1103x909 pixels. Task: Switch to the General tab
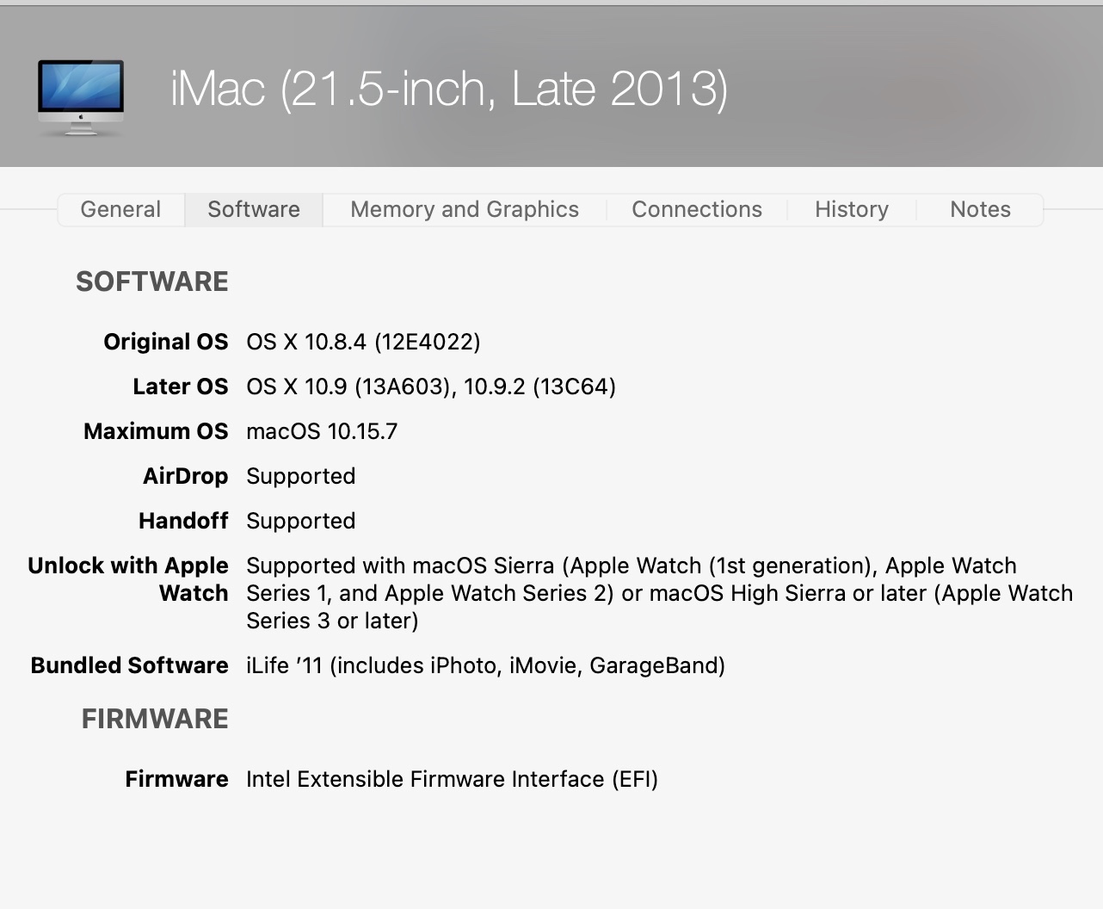pos(120,209)
